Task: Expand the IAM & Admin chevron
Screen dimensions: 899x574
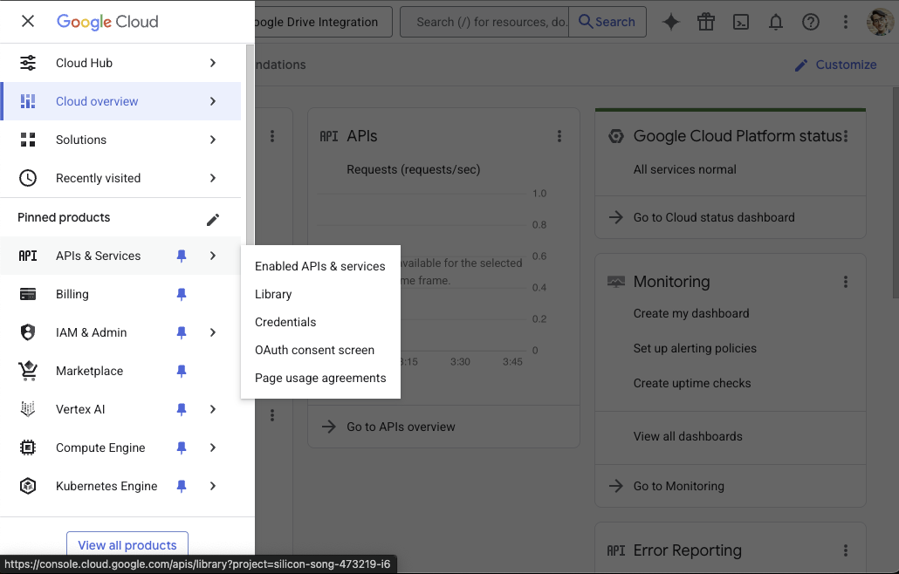Action: (213, 333)
